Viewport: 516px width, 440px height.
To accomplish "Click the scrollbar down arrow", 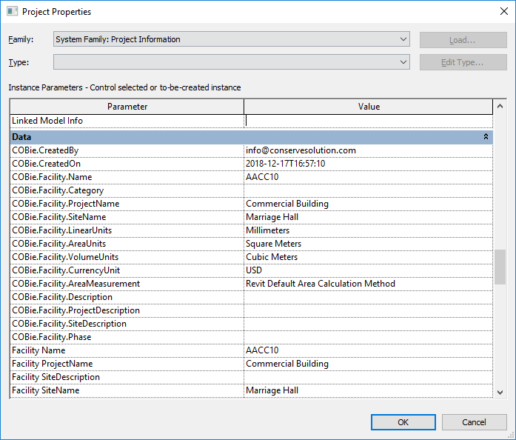I will [x=500, y=392].
